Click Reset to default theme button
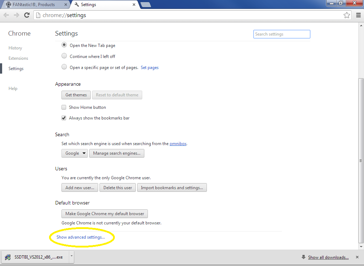Image resolution: width=364 pixels, height=266 pixels. click(x=117, y=95)
